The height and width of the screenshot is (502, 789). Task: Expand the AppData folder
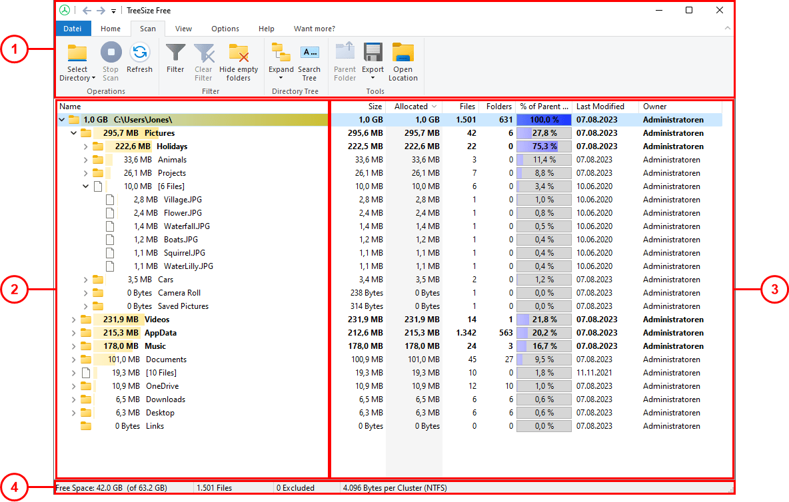73,333
